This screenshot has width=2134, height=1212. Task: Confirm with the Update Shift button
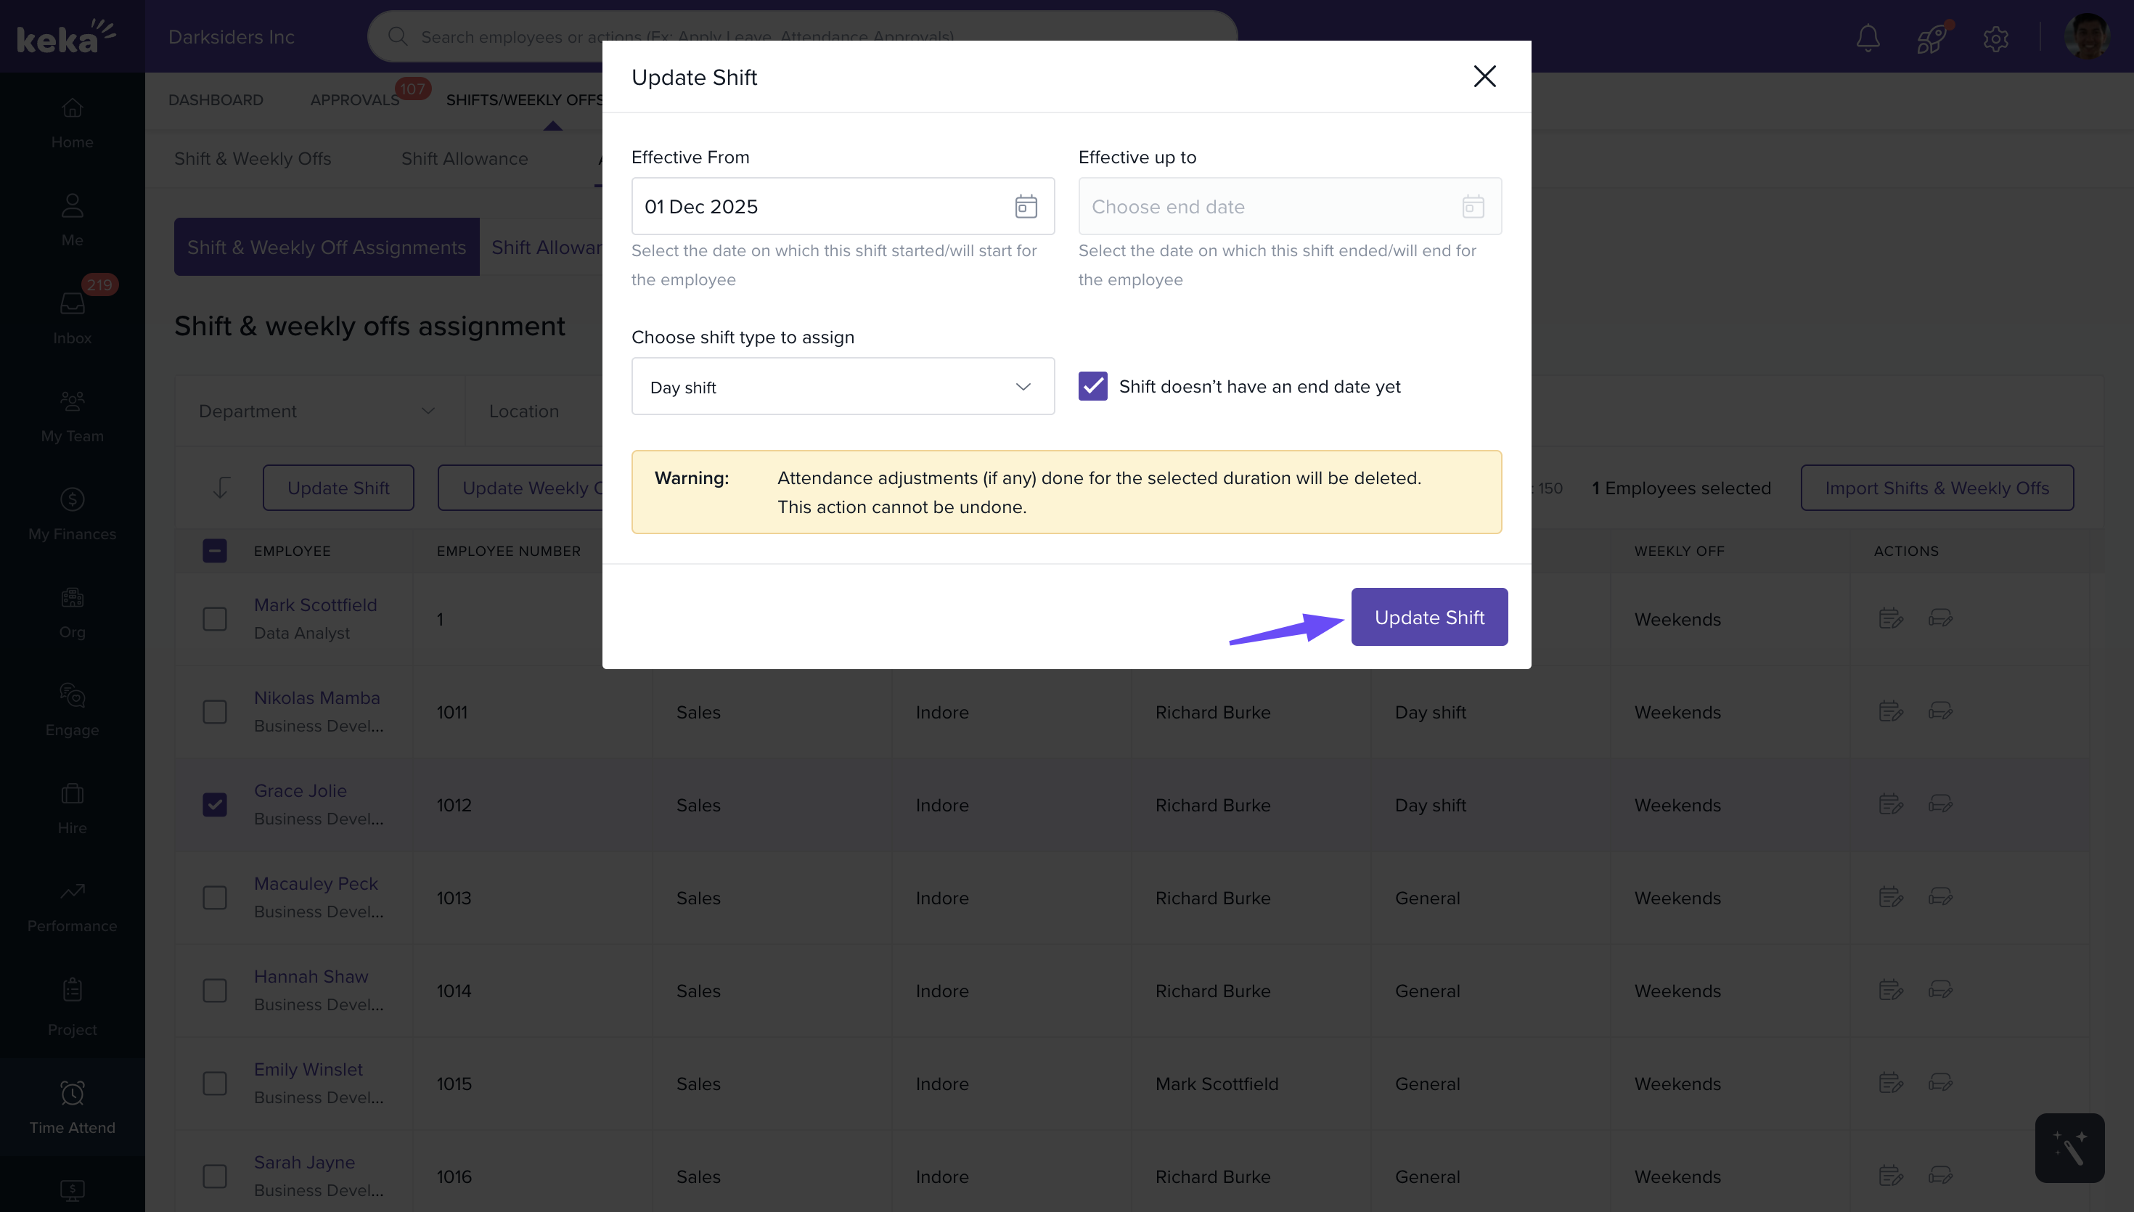point(1429,617)
